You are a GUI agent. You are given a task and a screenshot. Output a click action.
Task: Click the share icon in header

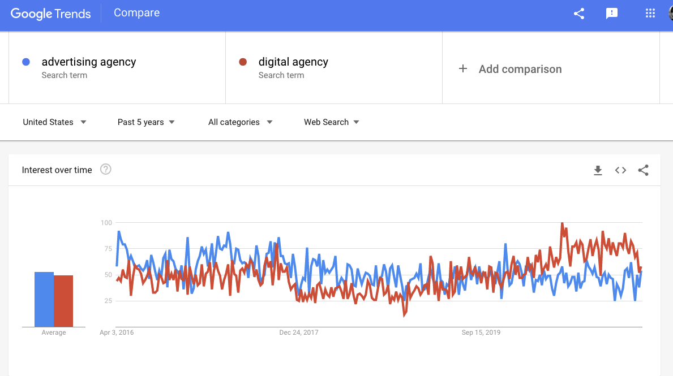[578, 14]
